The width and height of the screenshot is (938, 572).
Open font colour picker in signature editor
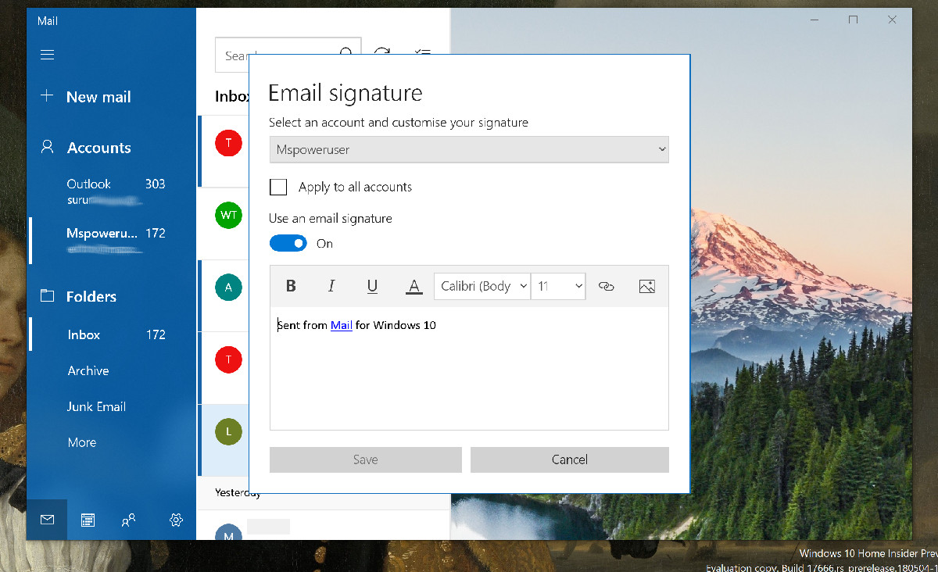tap(414, 286)
